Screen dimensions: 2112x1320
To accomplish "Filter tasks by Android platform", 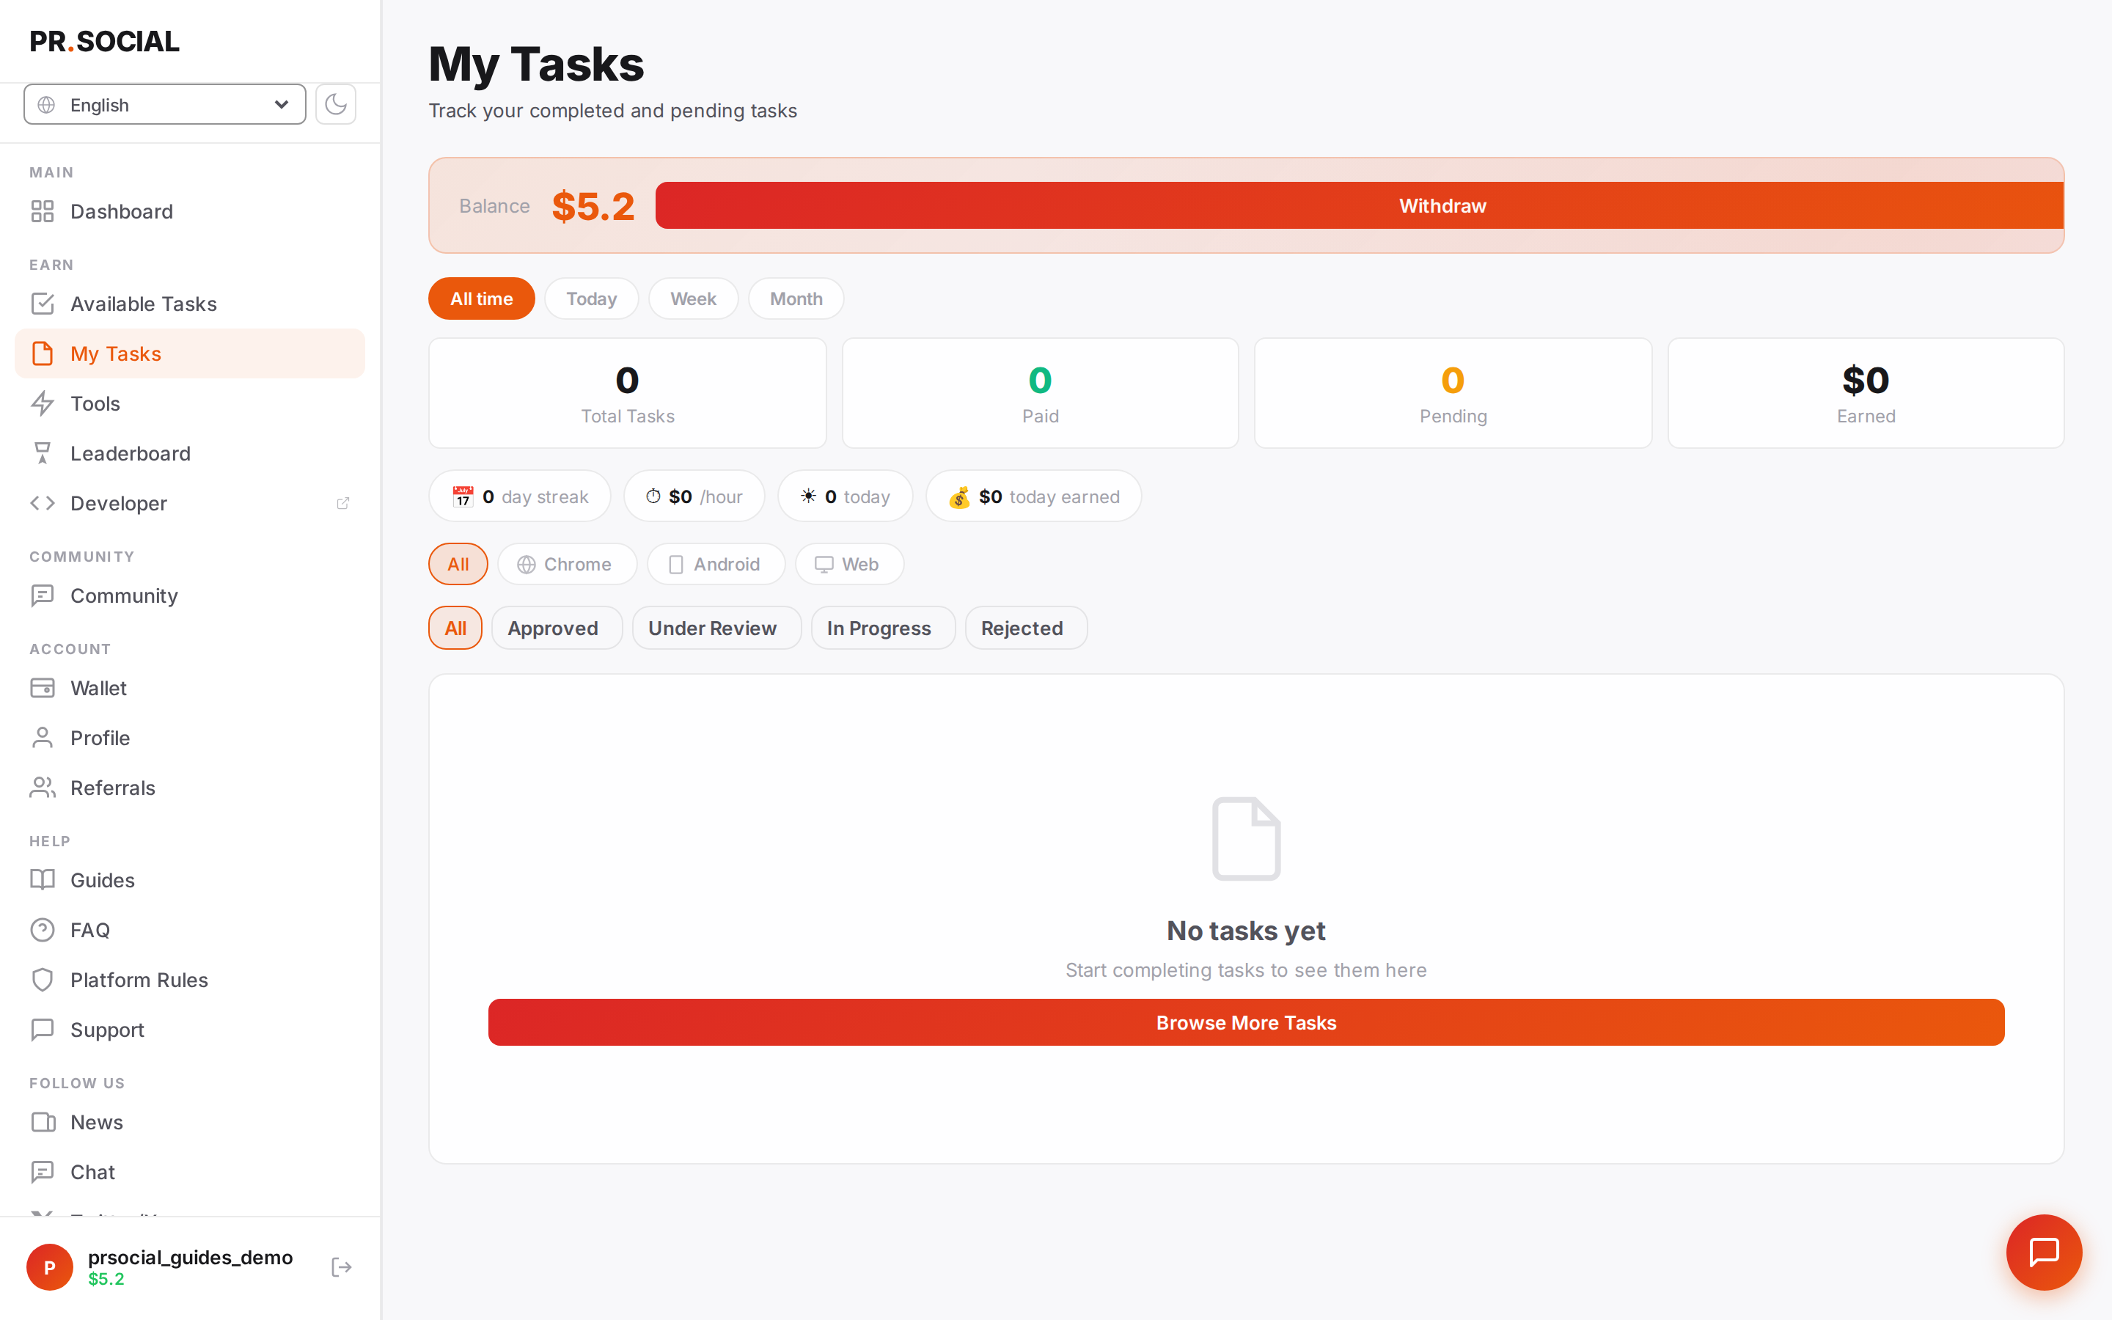I will point(716,564).
